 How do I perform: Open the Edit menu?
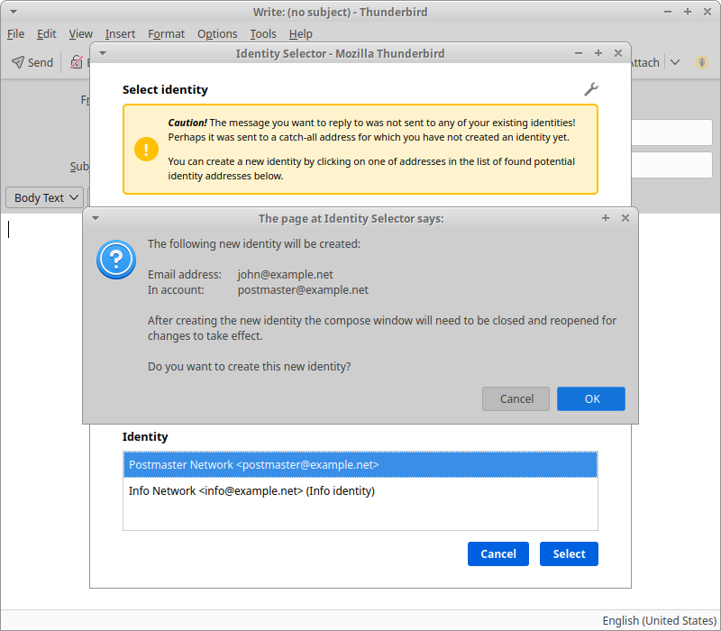[x=47, y=34]
